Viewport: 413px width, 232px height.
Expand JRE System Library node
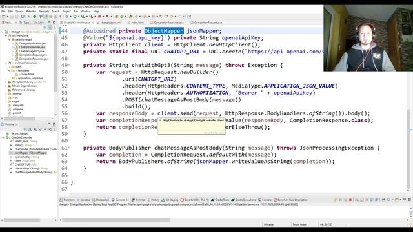click(x=6, y=82)
